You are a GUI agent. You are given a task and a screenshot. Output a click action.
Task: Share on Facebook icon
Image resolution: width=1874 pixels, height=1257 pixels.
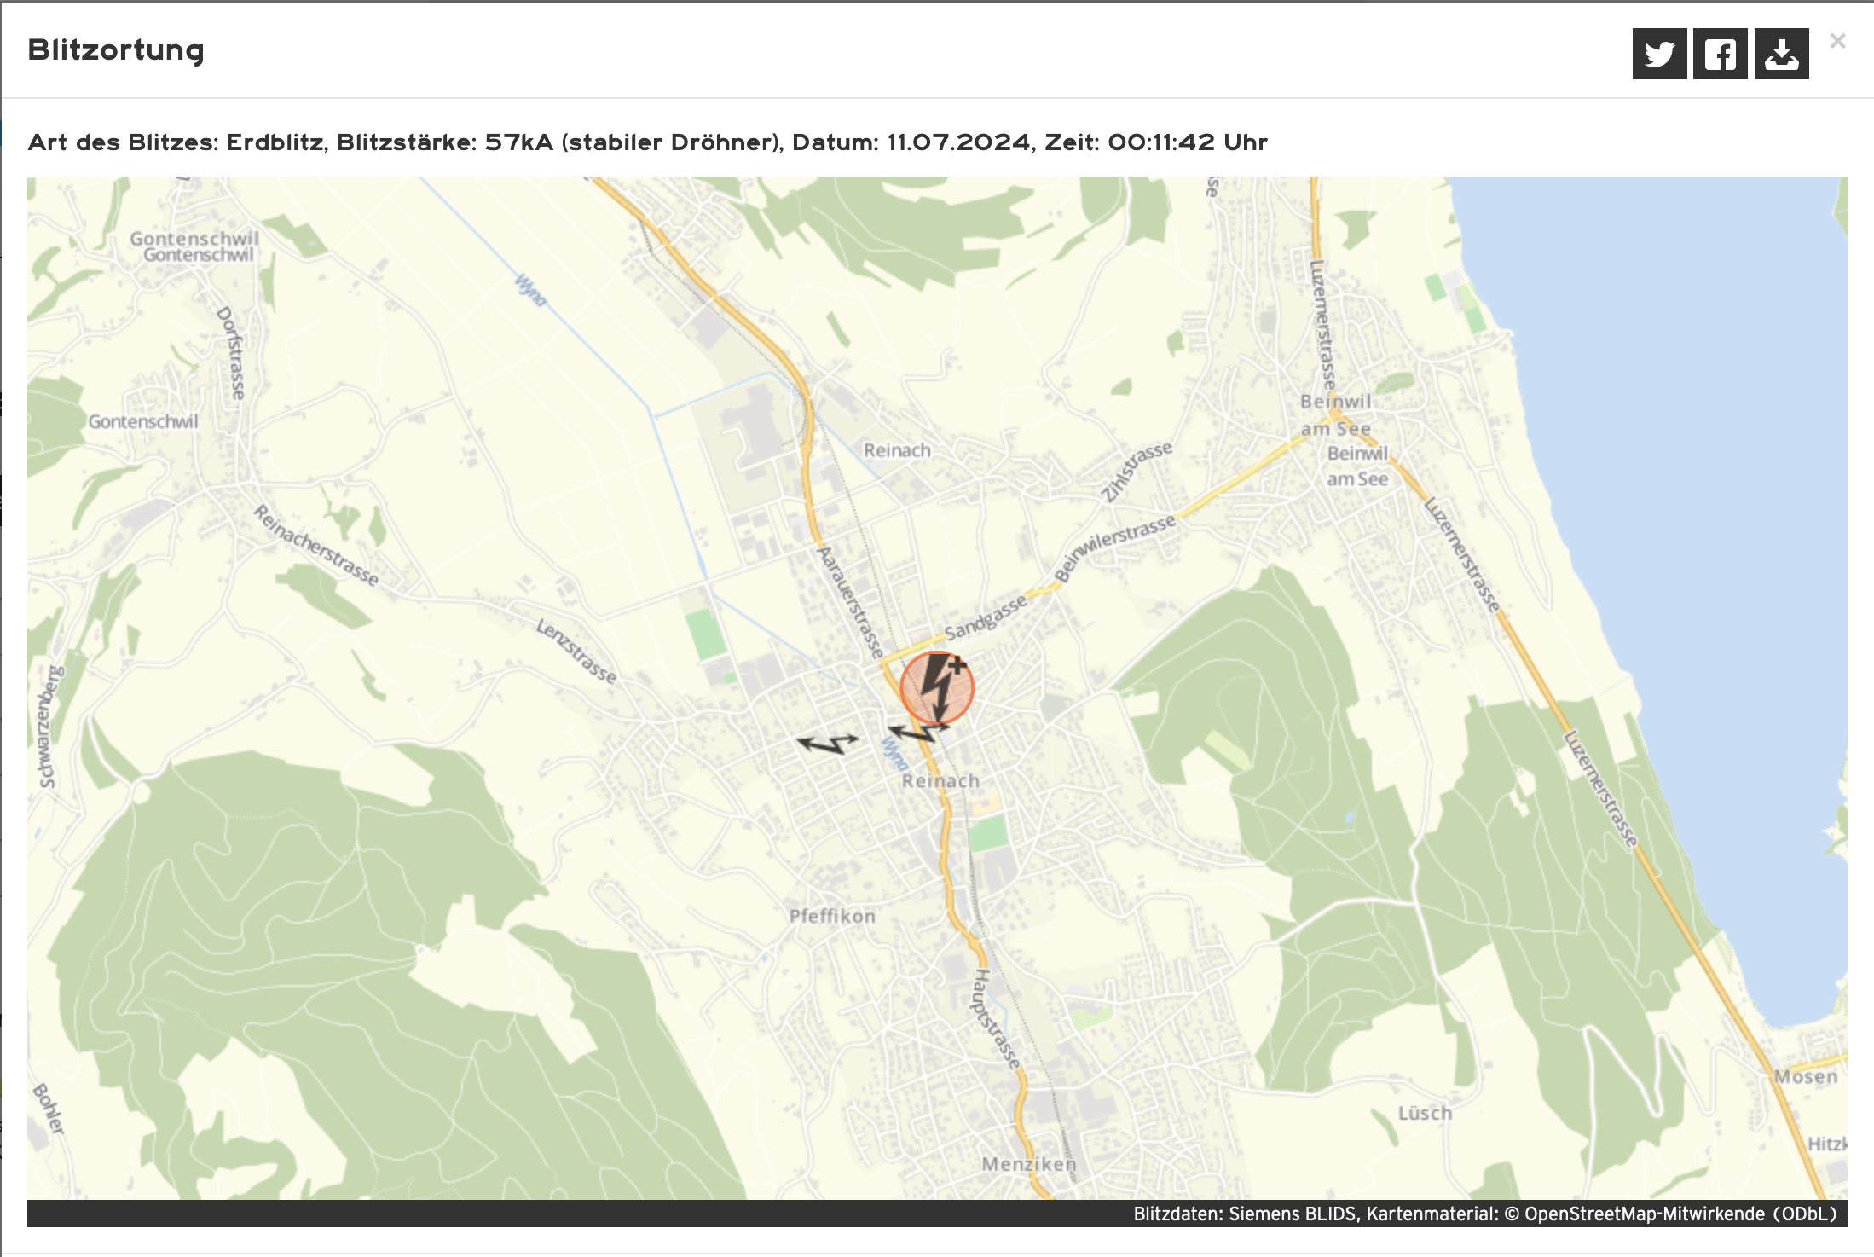(x=1720, y=54)
